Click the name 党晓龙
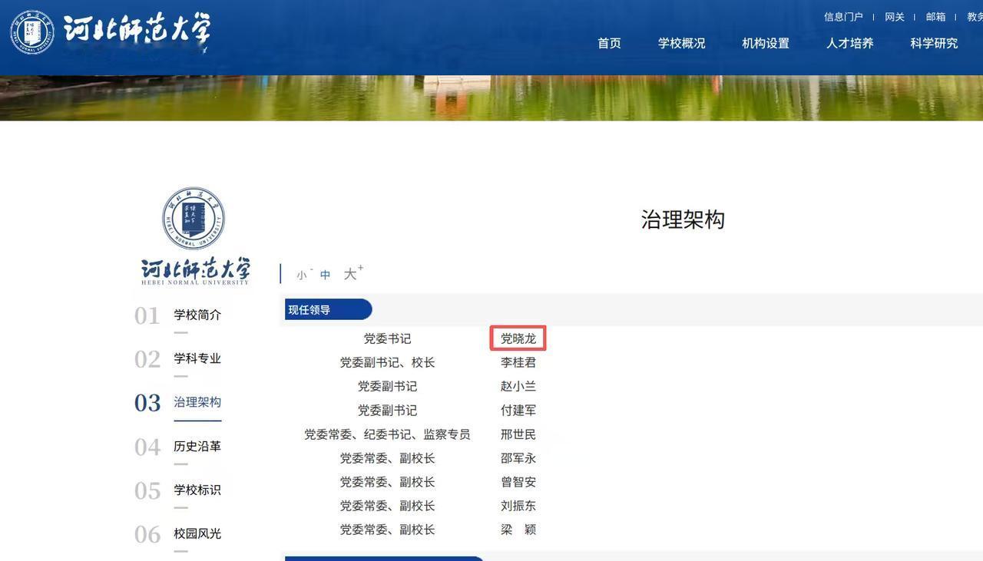 click(518, 338)
